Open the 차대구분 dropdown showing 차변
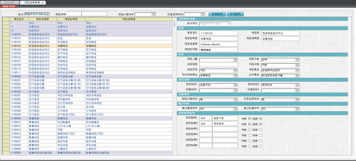Image resolution: width=356 pixels, height=161 pixels. pos(297,65)
